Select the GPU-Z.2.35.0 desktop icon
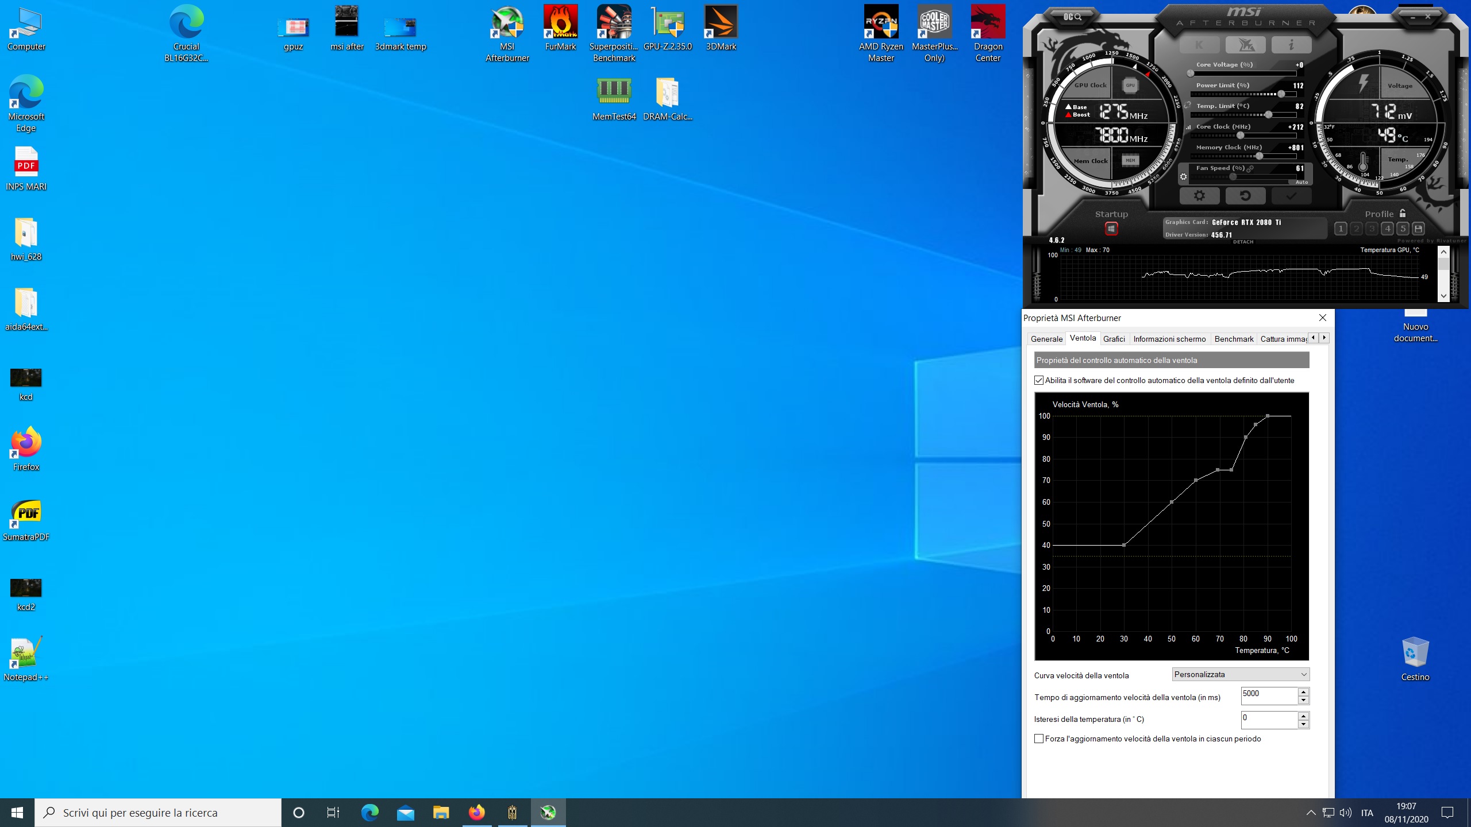 (668, 28)
